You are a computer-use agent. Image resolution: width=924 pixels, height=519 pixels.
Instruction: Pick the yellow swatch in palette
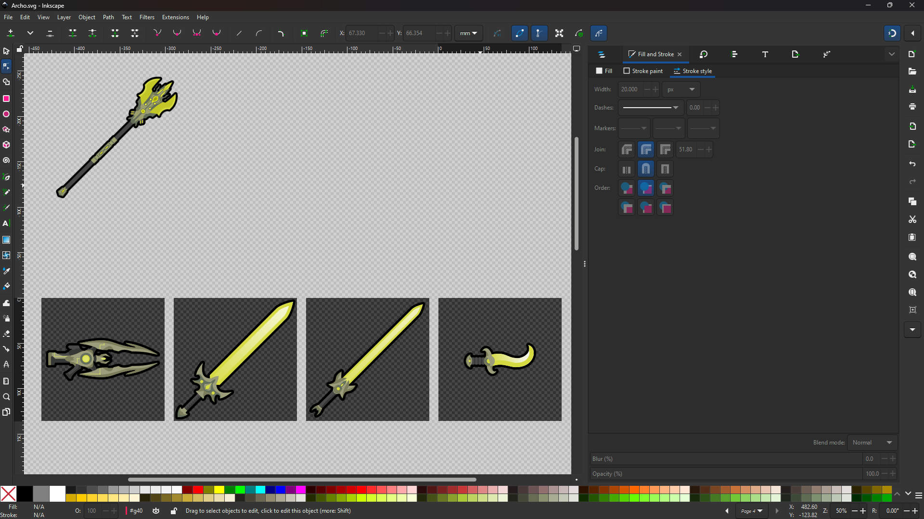219,490
